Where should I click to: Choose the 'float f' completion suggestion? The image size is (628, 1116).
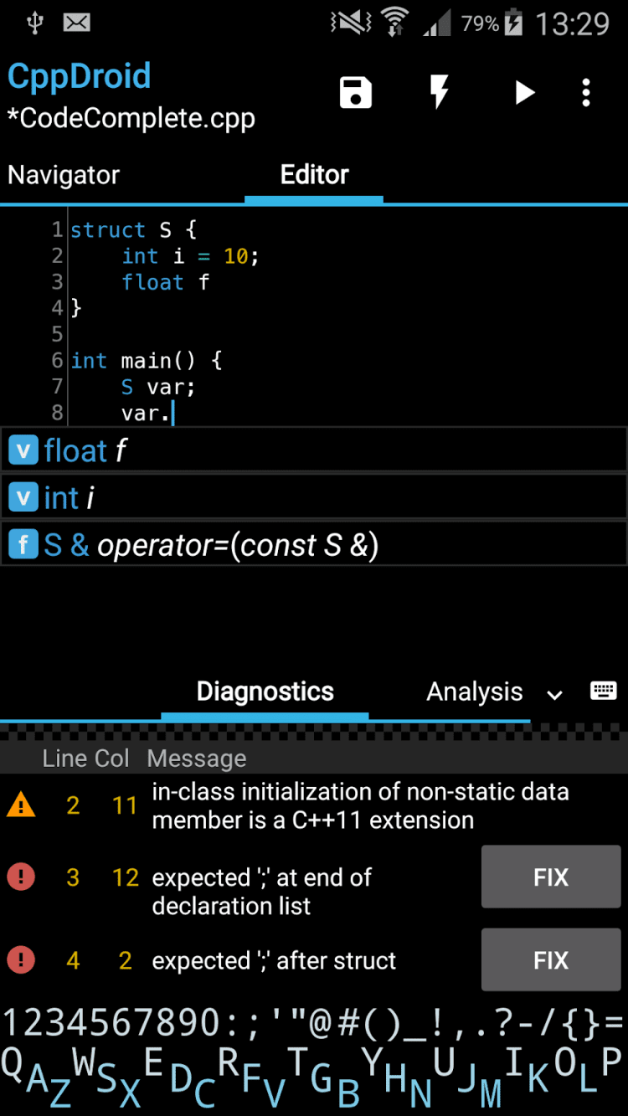click(314, 451)
